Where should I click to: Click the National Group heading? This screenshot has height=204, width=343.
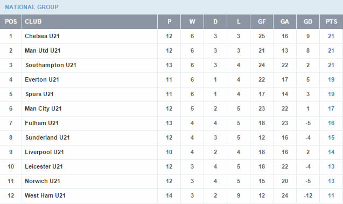32,7
